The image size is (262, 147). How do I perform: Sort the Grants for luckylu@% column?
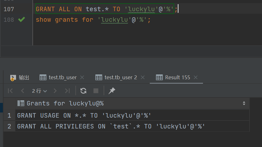244,103
